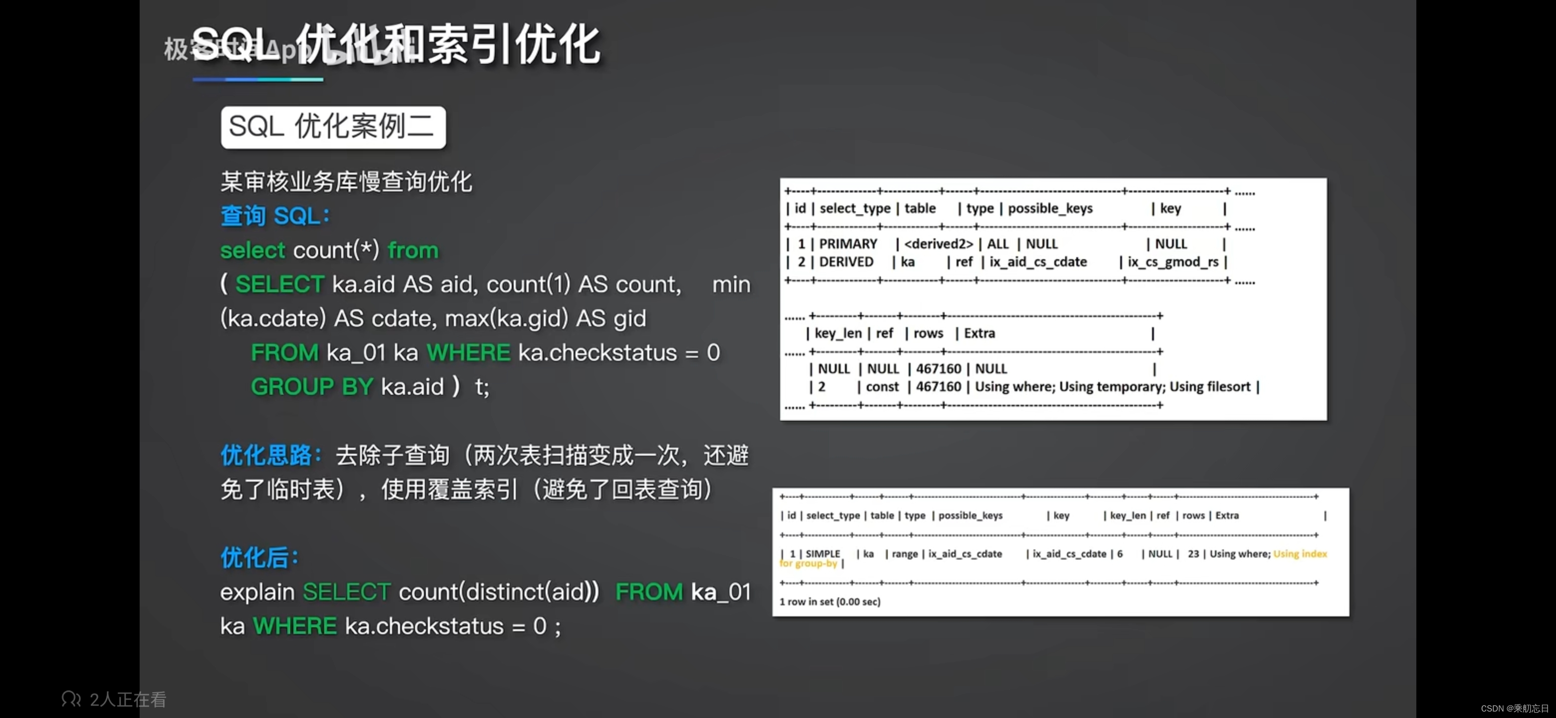Click the 优化思路: blue heading
This screenshot has width=1556, height=718.
click(271, 455)
